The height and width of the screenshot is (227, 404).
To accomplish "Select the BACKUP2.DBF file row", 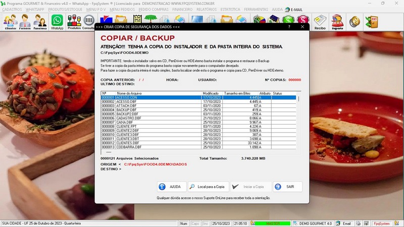I will (x=198, y=114).
